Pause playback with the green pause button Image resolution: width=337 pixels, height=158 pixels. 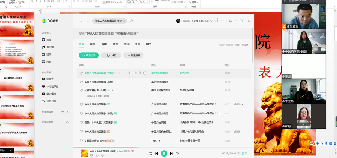pos(164,153)
